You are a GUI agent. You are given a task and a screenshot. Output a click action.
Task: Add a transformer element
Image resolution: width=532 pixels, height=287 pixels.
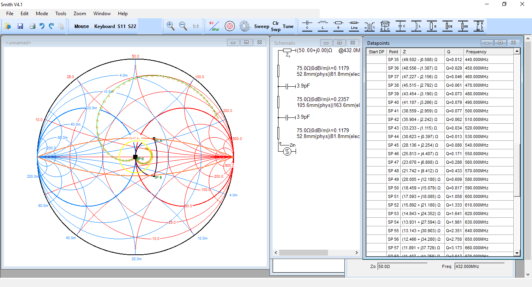pos(370,26)
